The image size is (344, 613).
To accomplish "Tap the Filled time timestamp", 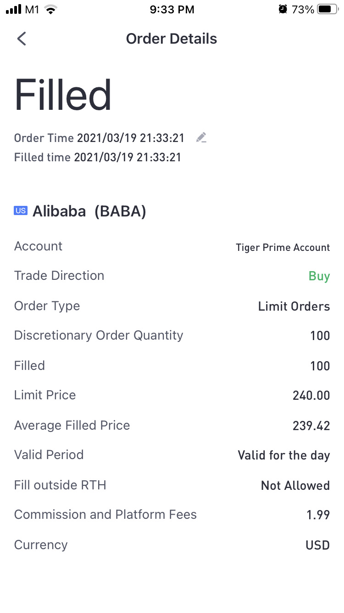I will 127,157.
